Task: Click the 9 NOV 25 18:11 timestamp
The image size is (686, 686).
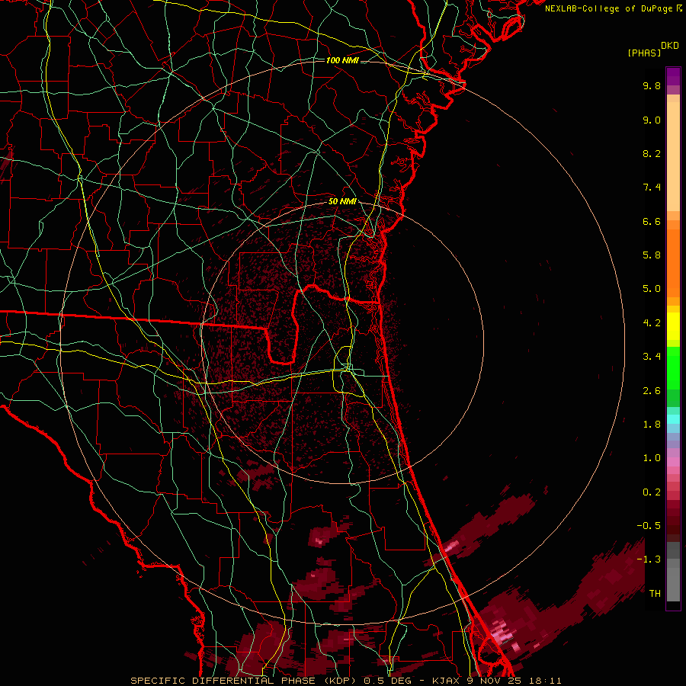Action: coord(513,681)
